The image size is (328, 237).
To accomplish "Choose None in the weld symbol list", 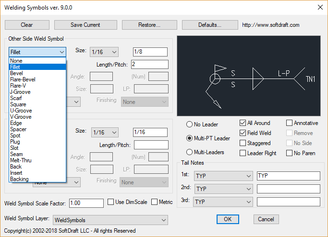I will pyautogui.click(x=37, y=61).
